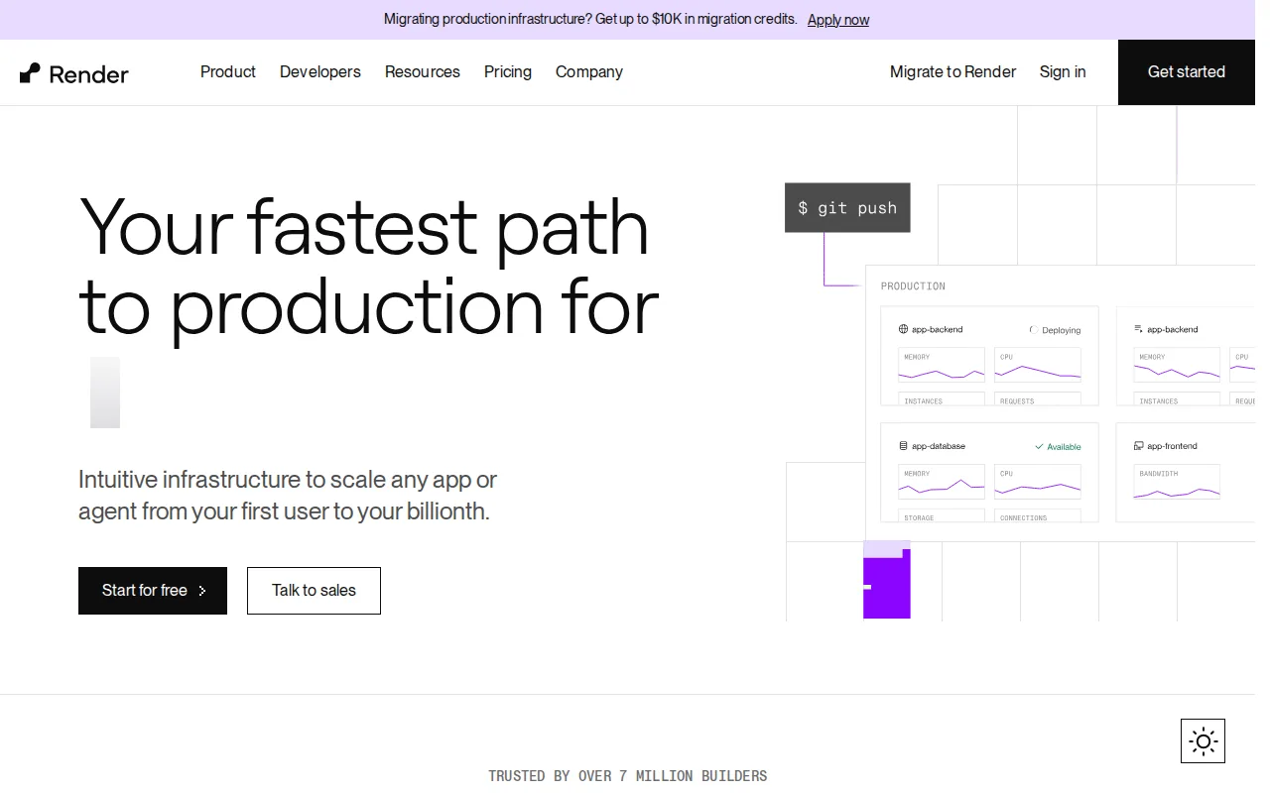Click the BANDWIDTH chart in app-frontend card
The width and height of the screenshot is (1270, 793).
click(1177, 483)
